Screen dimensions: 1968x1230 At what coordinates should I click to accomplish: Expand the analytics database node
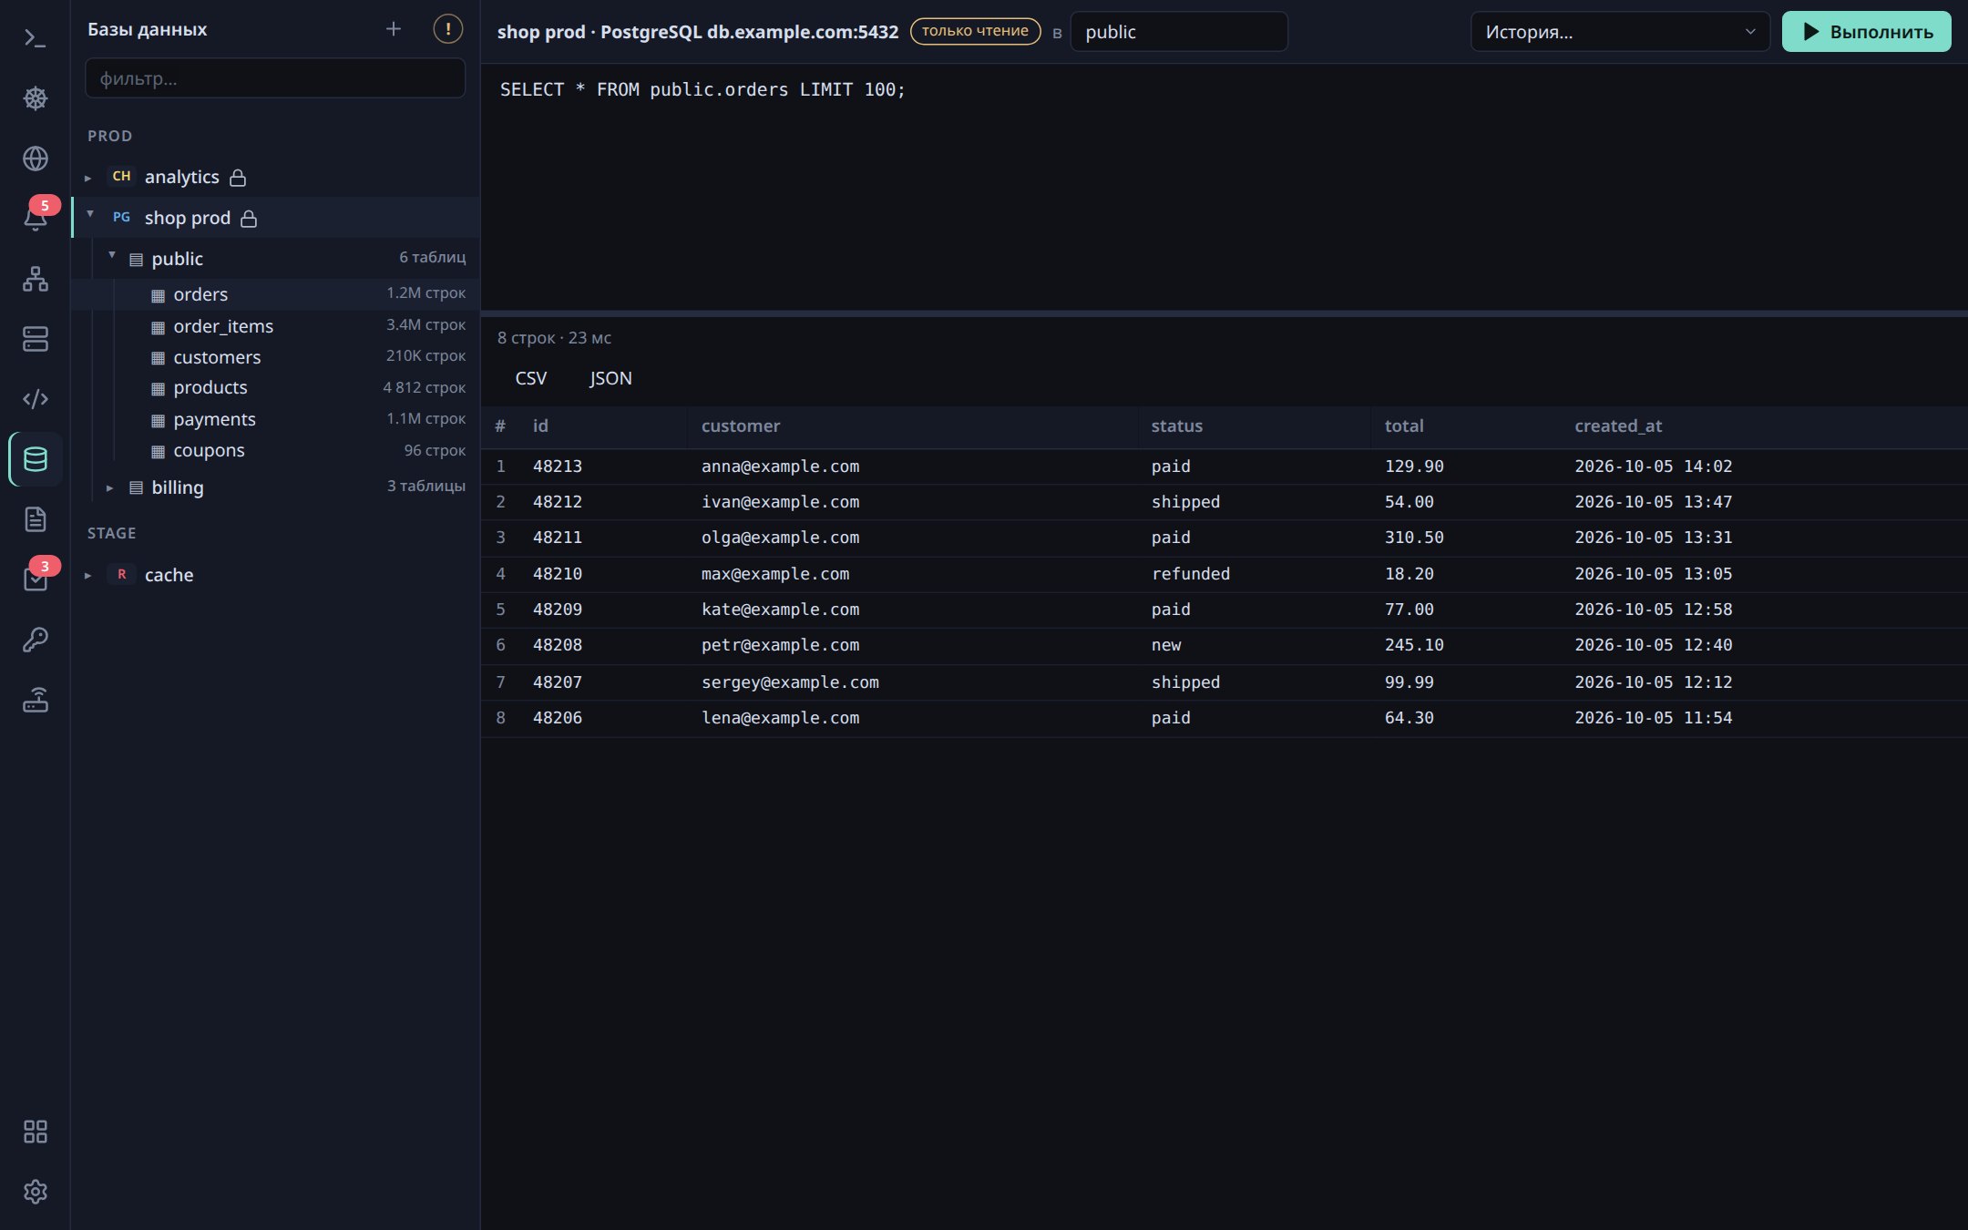click(88, 178)
